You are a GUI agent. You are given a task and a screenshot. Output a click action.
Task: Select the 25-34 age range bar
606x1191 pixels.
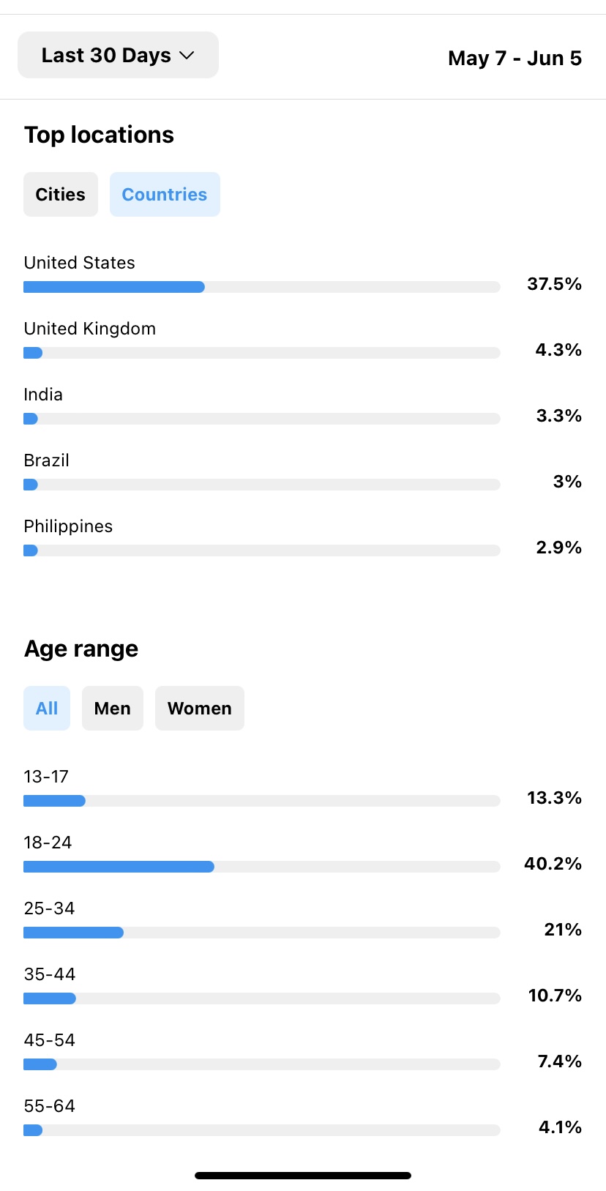click(262, 933)
